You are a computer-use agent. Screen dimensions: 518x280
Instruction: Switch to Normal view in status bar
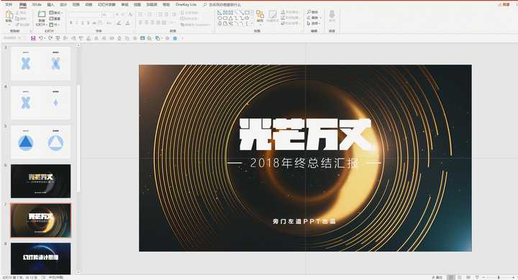(x=451, y=277)
